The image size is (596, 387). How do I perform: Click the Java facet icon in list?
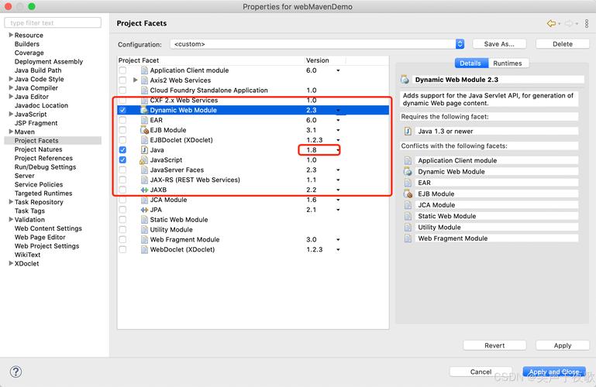(x=143, y=150)
